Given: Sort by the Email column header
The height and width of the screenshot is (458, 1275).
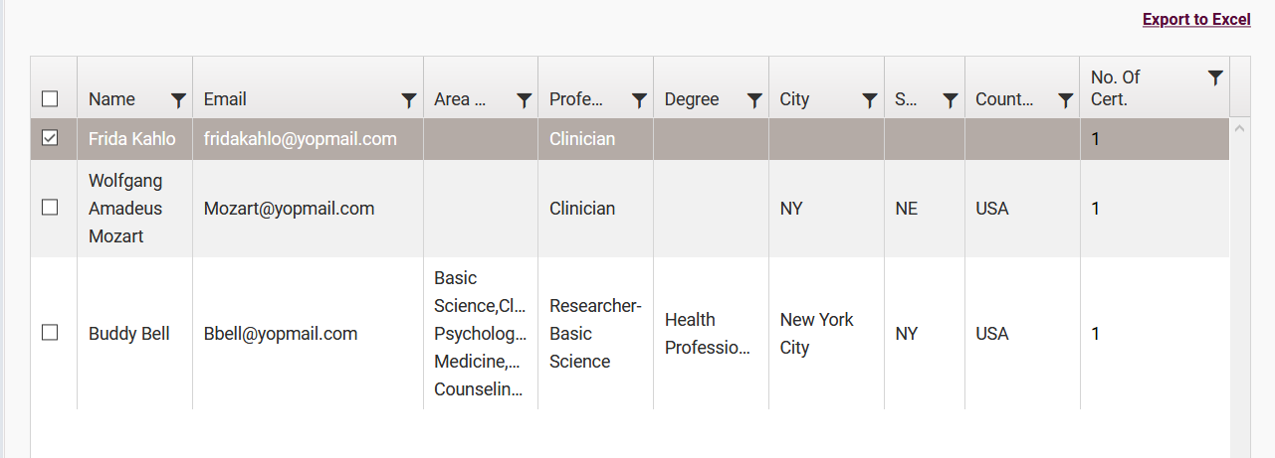Looking at the screenshot, I should (x=225, y=99).
